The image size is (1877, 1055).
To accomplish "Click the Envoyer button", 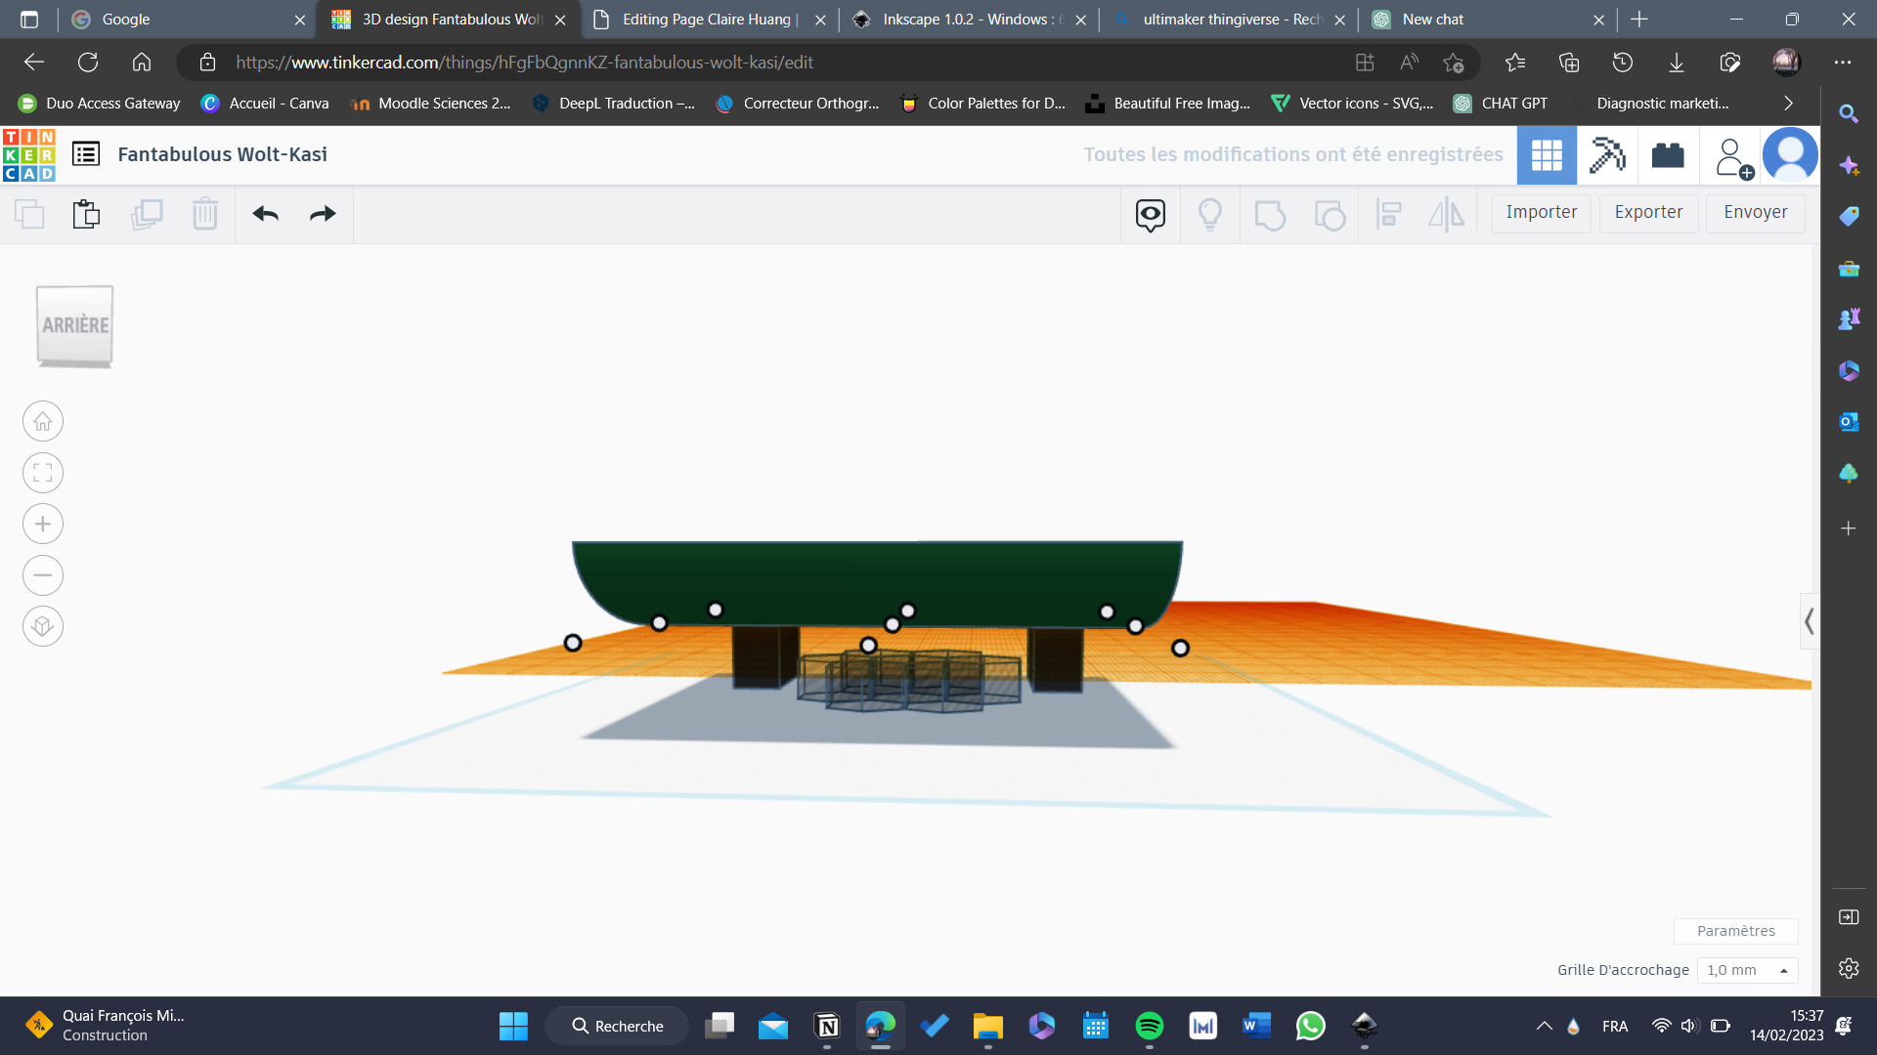I will pyautogui.click(x=1756, y=213).
